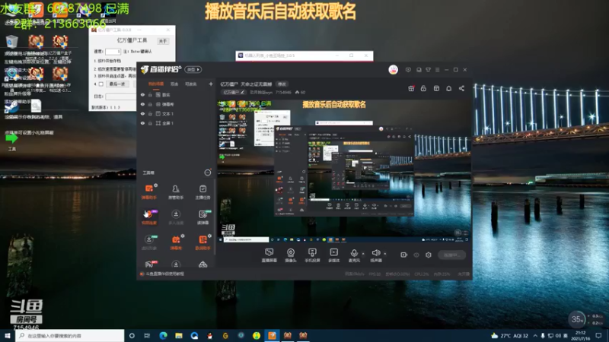Click the 35% floating monitor widget
This screenshot has width=609, height=342.
tap(577, 319)
